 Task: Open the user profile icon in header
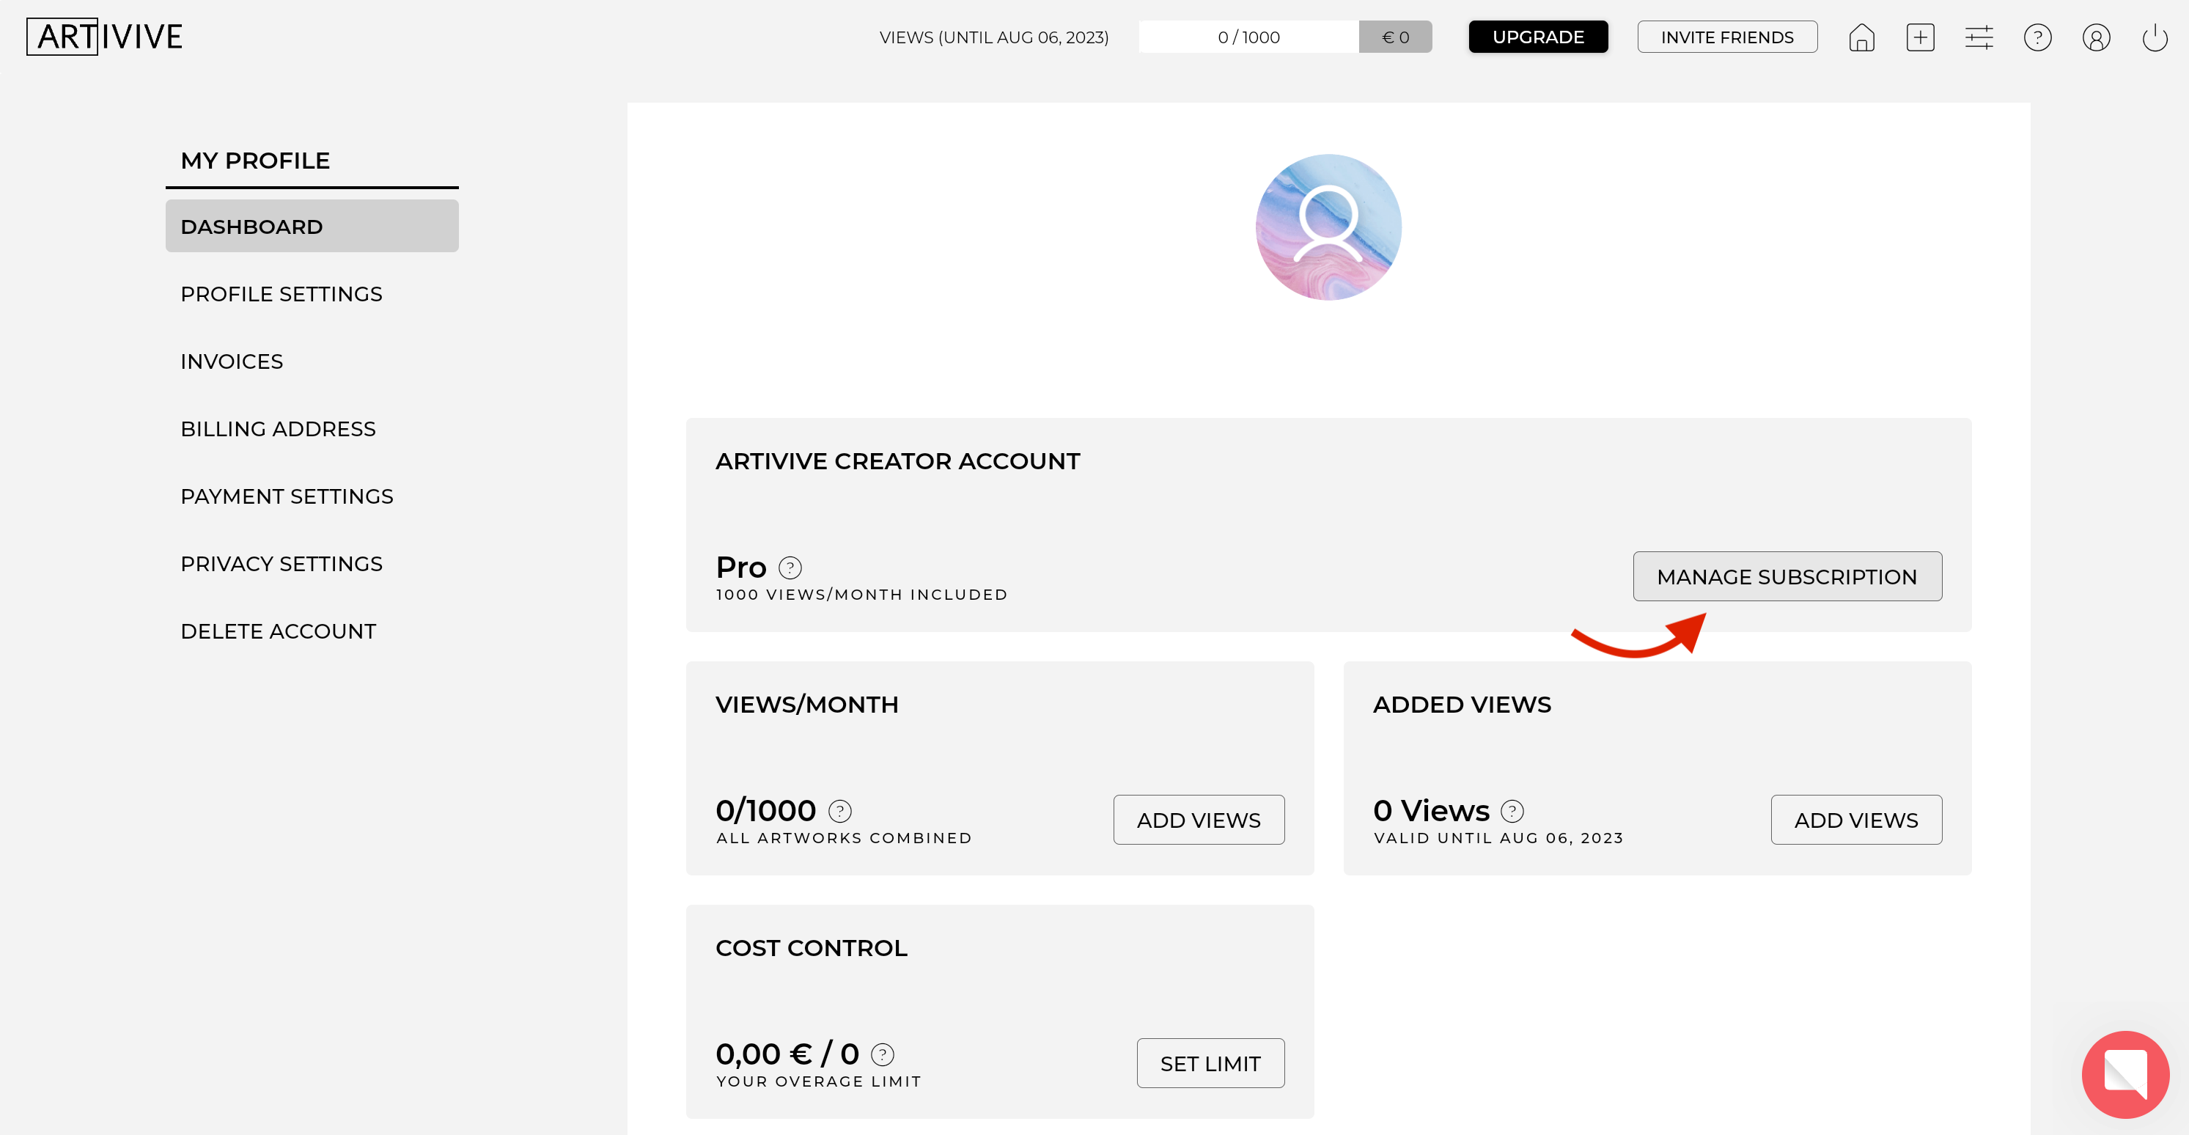[2095, 37]
